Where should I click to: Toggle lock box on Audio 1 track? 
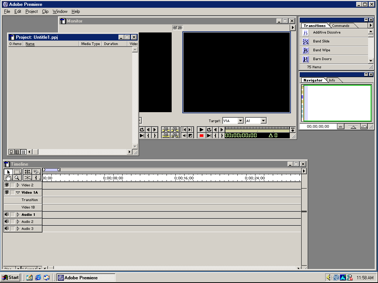click(x=13, y=214)
